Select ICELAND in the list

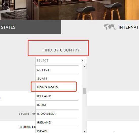(x=57, y=96)
